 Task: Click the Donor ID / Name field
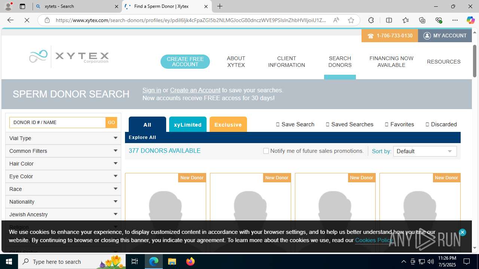pyautogui.click(x=58, y=123)
